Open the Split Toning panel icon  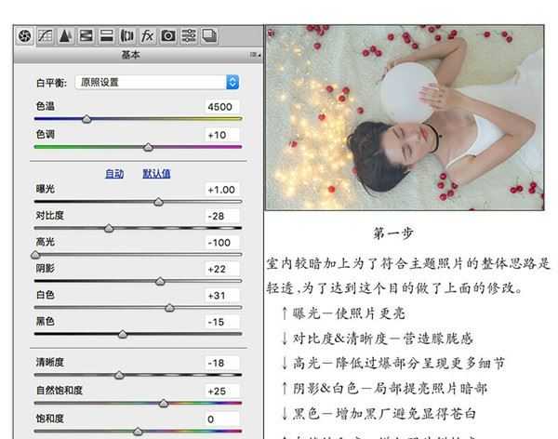106,35
